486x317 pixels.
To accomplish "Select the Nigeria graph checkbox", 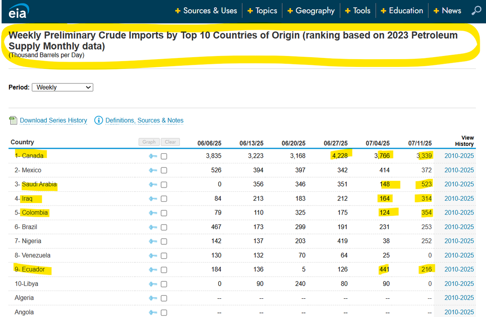I will click(x=164, y=242).
